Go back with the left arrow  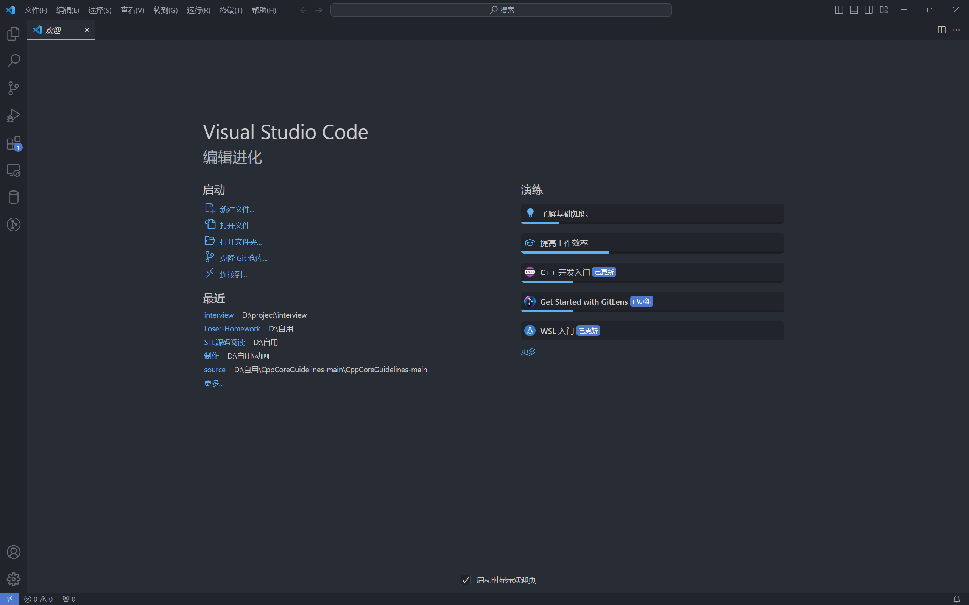[304, 10]
